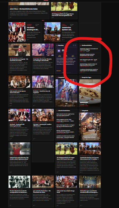Click the Rezept des Tages header icon
This screenshot has height=208, width=119.
[x=81, y=77]
